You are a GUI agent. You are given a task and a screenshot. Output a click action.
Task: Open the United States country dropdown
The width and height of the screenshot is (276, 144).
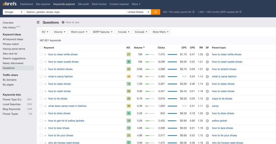pyautogui.click(x=138, y=12)
